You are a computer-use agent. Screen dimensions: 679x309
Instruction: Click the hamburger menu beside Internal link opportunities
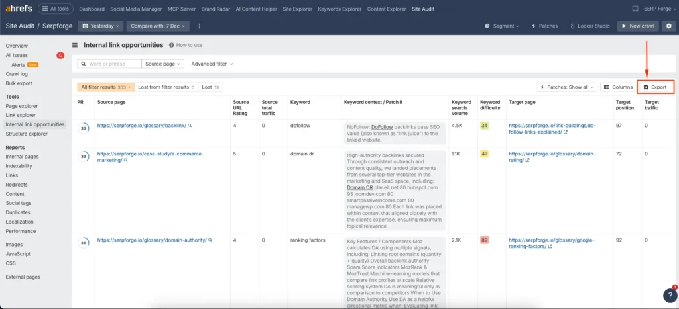pos(76,45)
